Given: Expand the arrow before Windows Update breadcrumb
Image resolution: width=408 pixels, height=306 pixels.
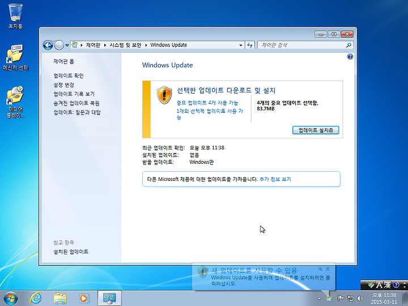Looking at the screenshot, I should tap(146, 45).
